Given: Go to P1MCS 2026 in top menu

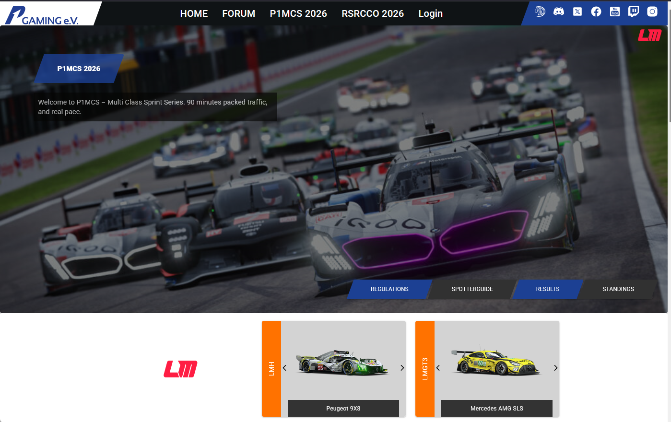Looking at the screenshot, I should pos(298,13).
